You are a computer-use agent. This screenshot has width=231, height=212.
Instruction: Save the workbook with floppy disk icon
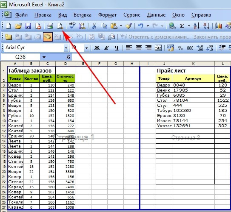click(28, 26)
